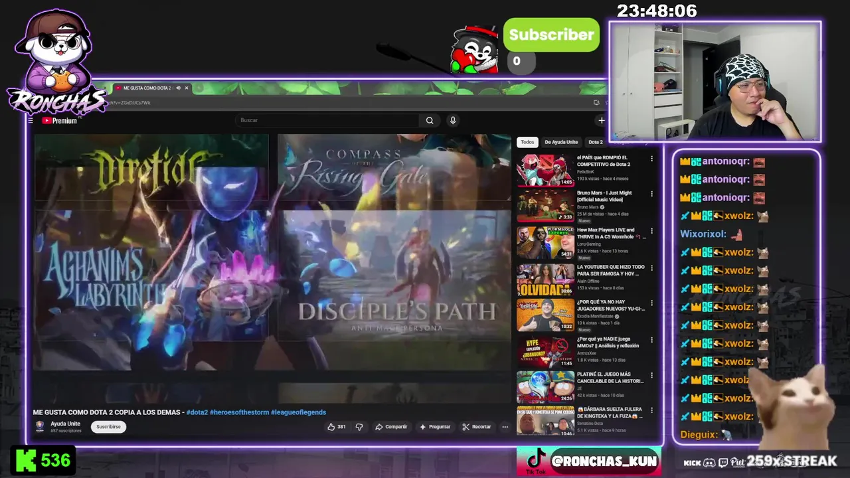
Task: Start voice search with microphone icon
Action: (453, 120)
